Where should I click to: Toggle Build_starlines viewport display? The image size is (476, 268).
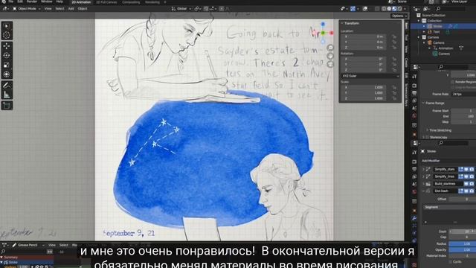[466, 184]
